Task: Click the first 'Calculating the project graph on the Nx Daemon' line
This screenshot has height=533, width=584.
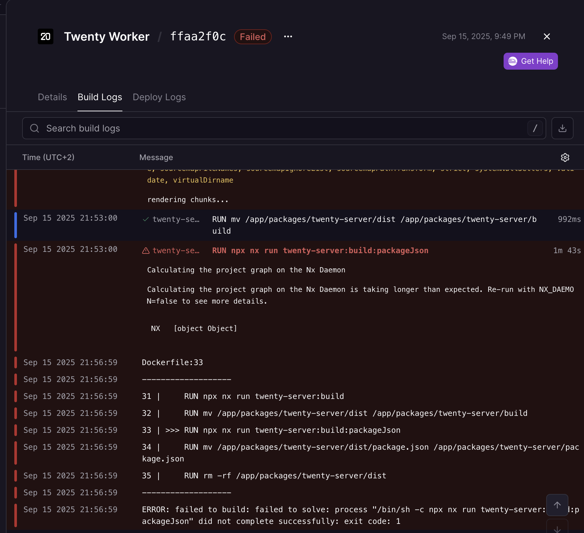Action: pyautogui.click(x=246, y=270)
